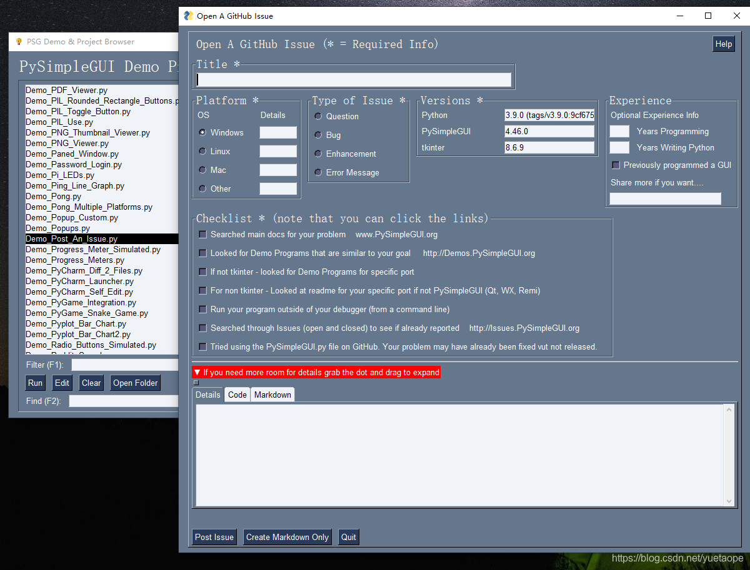Click Open Folder in Demo Browser
This screenshot has width=750, height=570.
click(x=136, y=383)
